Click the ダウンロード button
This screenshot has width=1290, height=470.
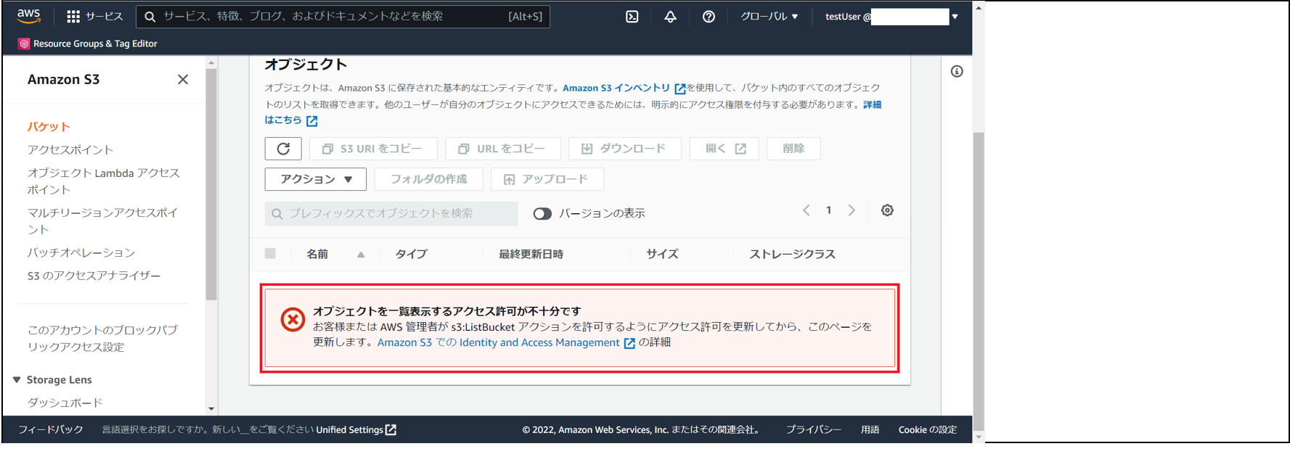625,149
